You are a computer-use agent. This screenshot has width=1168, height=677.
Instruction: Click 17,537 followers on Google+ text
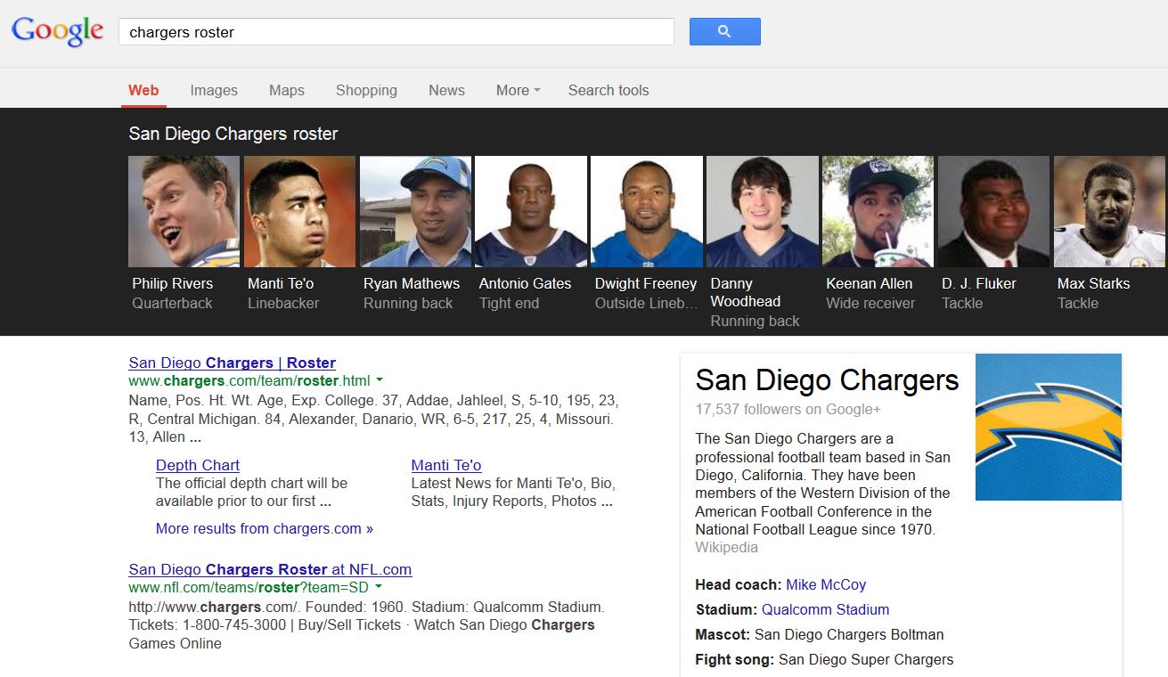coord(788,409)
